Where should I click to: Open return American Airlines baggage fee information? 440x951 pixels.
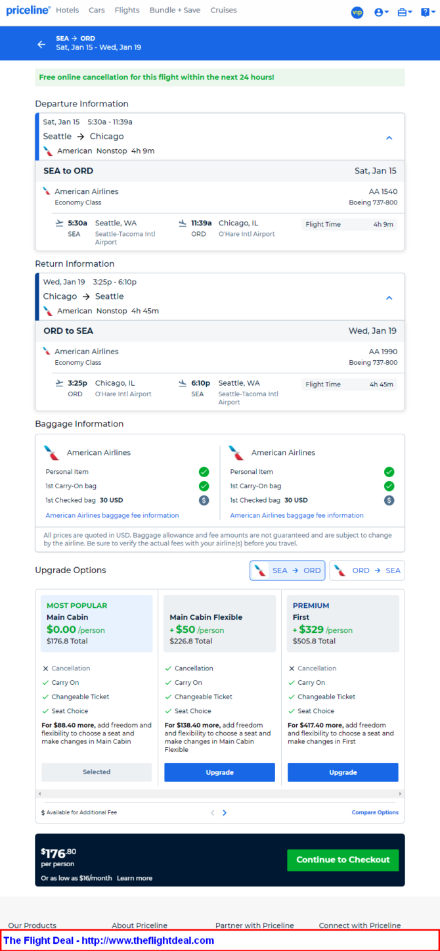pos(297,515)
